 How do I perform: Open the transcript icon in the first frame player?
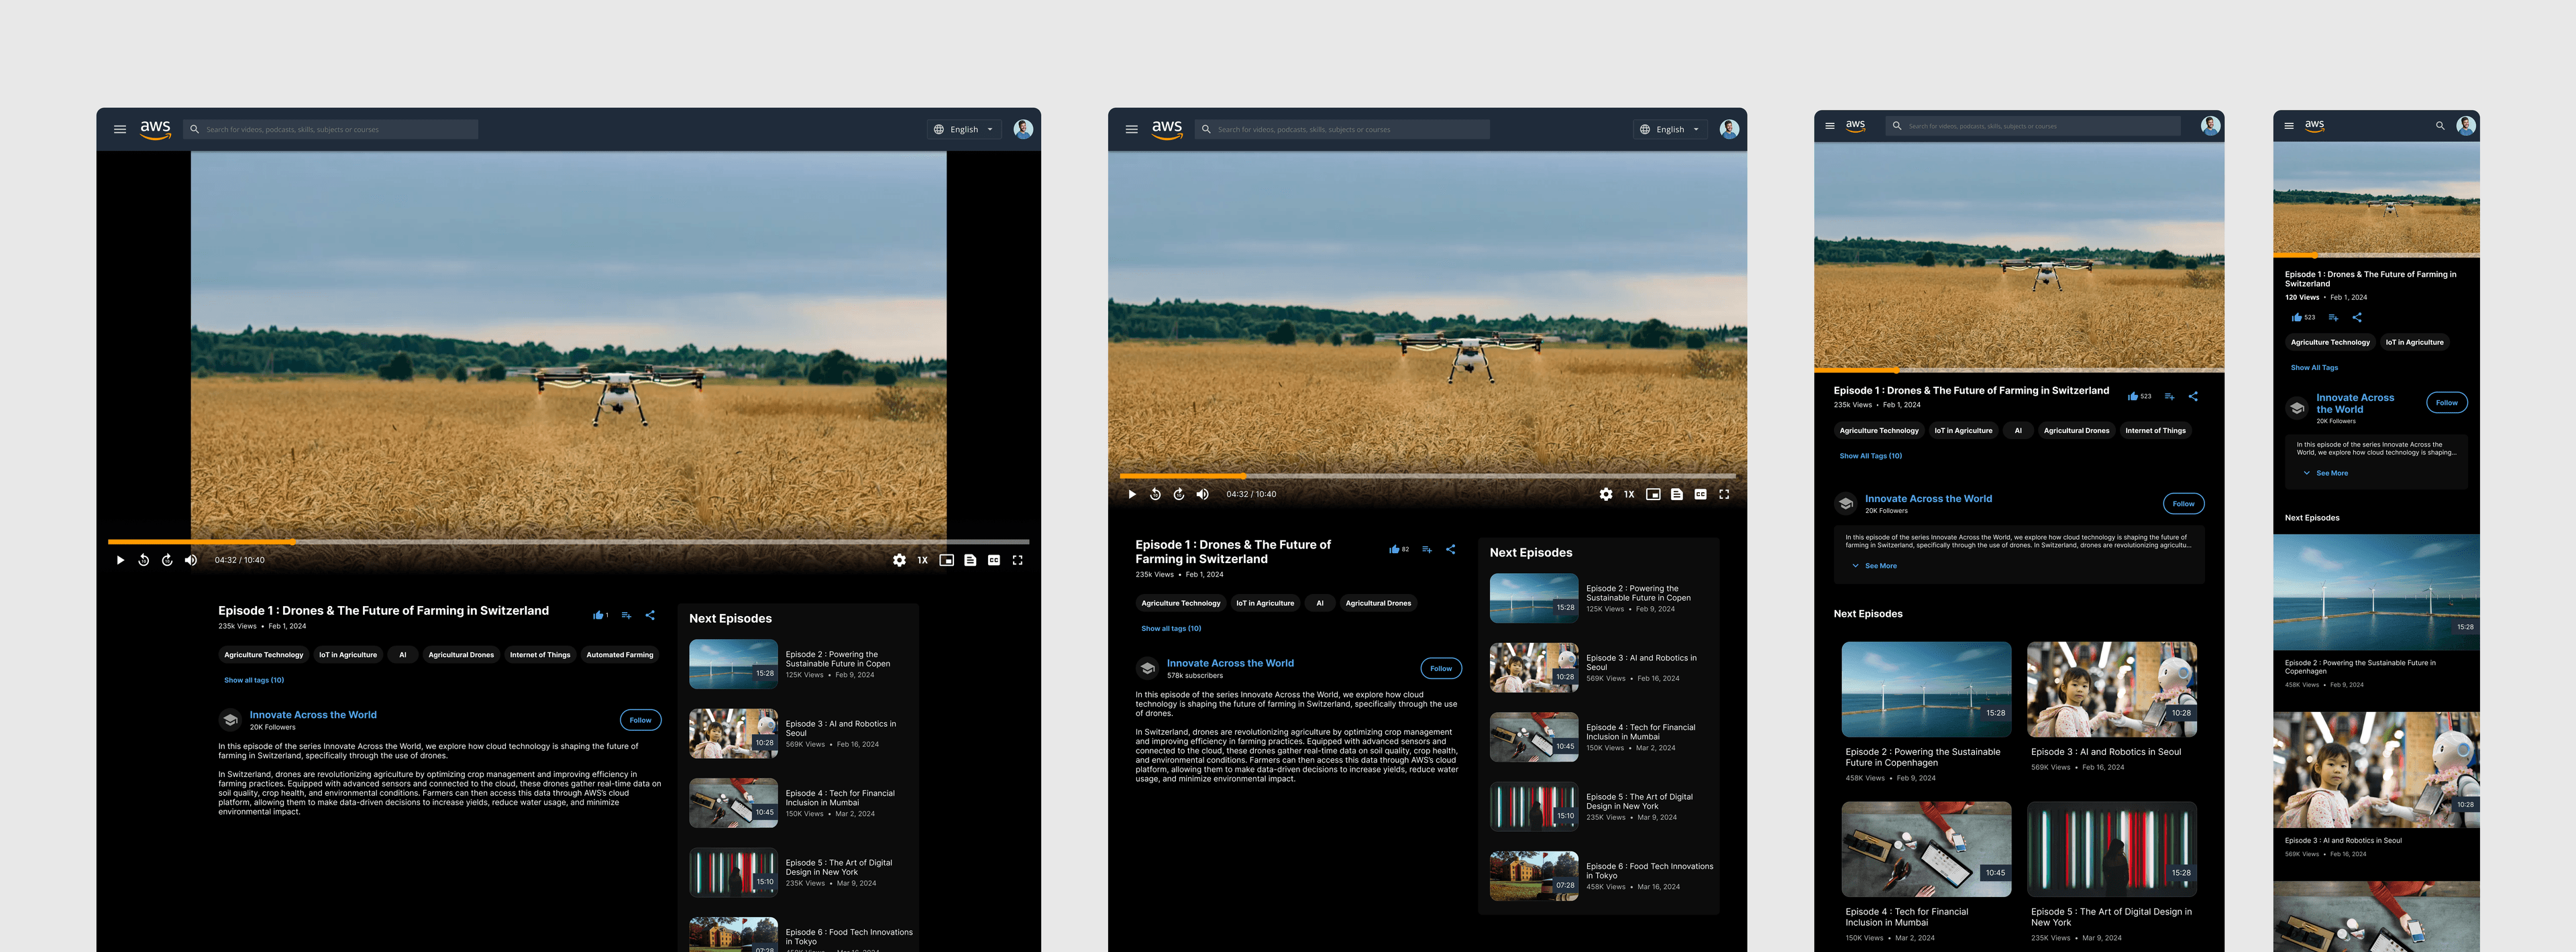(x=970, y=560)
